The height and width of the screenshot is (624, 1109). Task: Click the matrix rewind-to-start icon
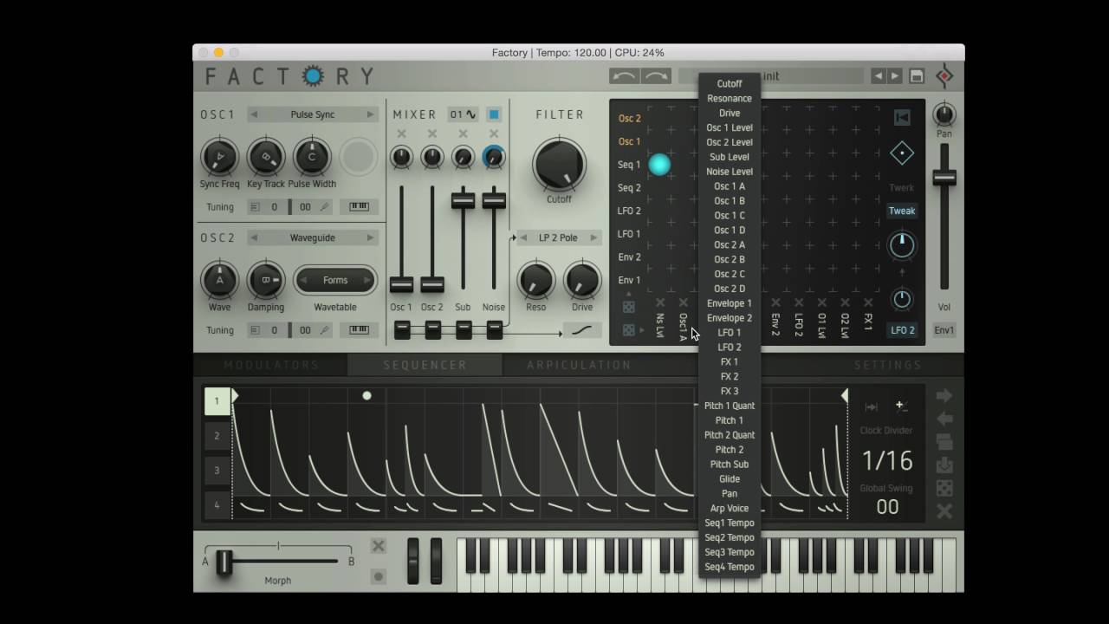coord(902,118)
